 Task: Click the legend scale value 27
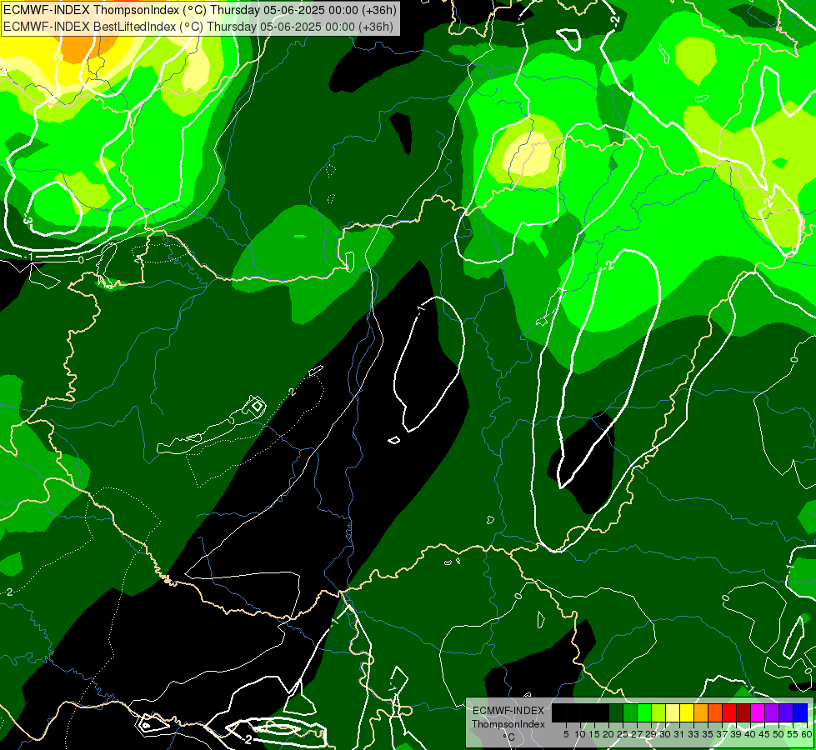click(x=637, y=734)
